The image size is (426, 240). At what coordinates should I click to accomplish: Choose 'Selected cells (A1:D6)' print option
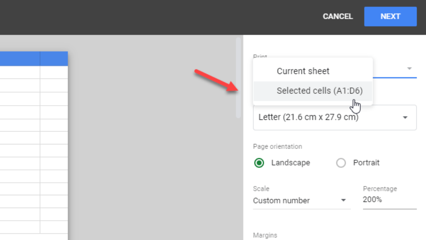coord(319,91)
